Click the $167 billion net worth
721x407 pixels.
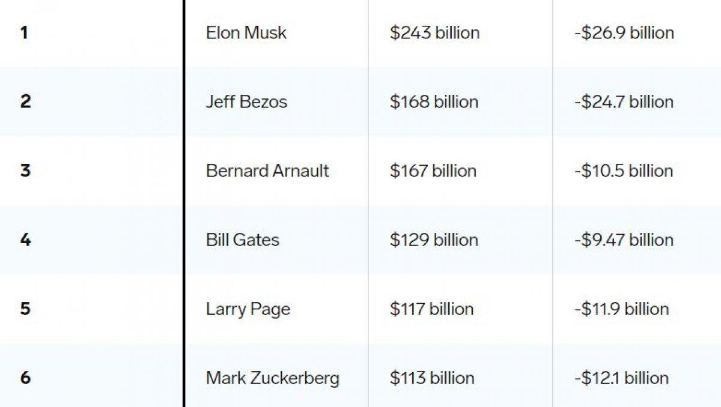433,170
